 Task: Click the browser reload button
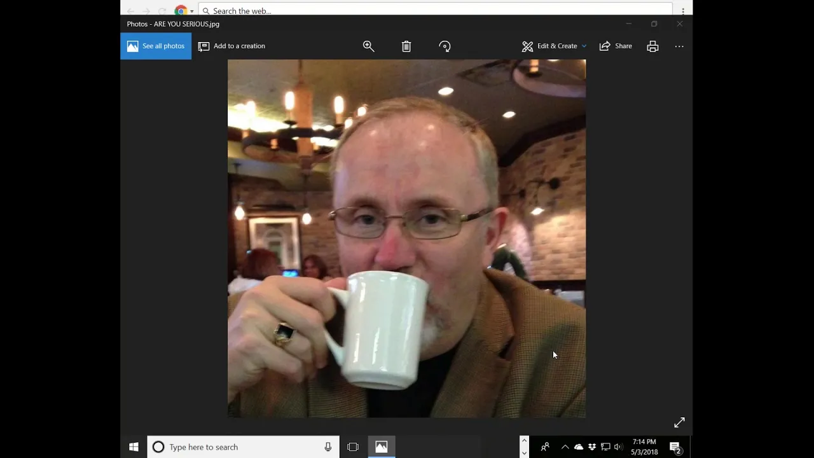pos(162,11)
